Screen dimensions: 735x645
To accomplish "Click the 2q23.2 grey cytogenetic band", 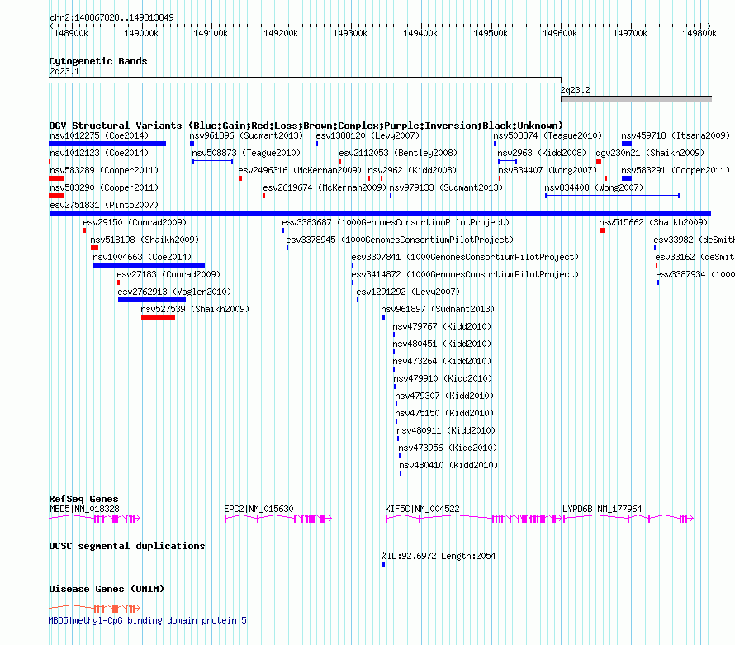I will coord(636,99).
